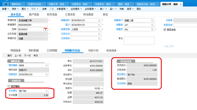Open 明细信息 detail tab
This screenshot has width=197, height=110.
15,50
